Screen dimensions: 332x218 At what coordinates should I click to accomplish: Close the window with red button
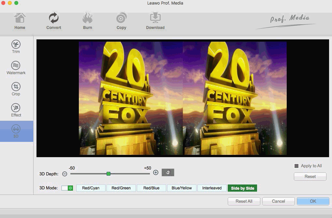(x=3, y=3)
